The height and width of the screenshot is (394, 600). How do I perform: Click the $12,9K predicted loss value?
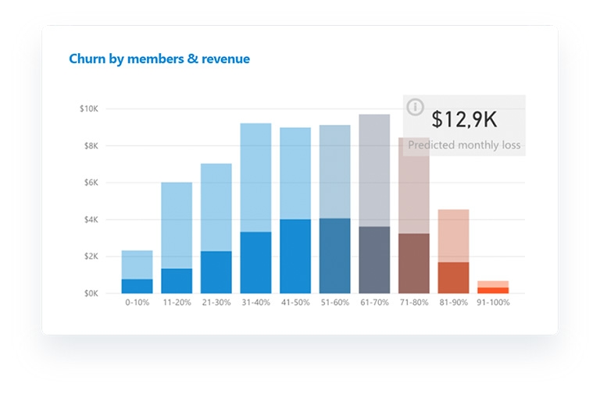point(464,119)
